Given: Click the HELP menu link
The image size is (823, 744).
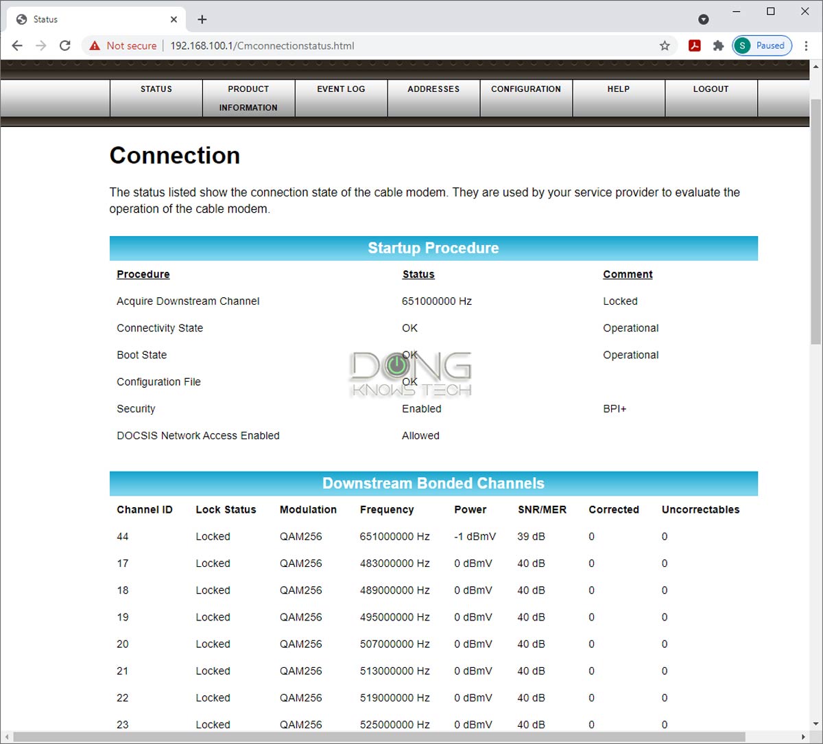Looking at the screenshot, I should pyautogui.click(x=618, y=89).
